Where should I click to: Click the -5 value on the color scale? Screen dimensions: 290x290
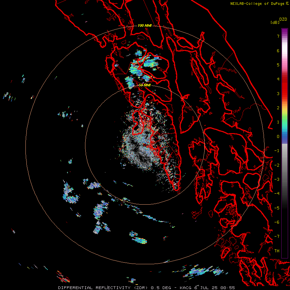[277, 208]
